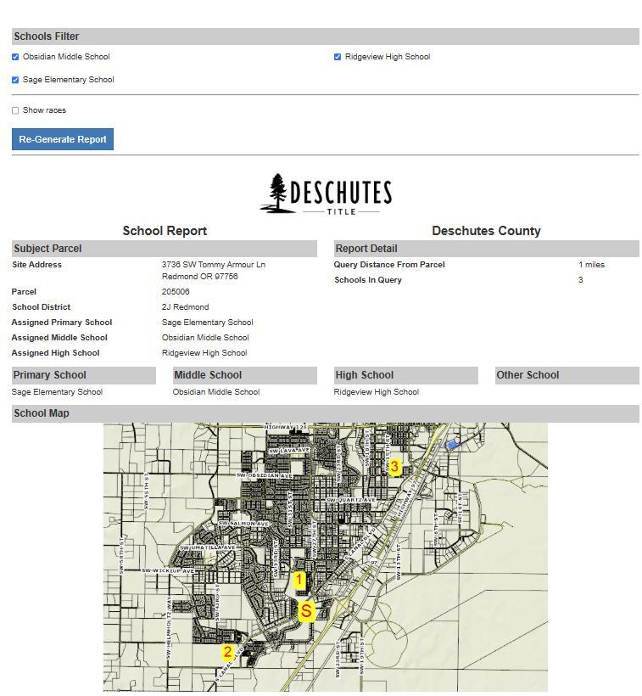Click the School District label
Screen dimensions: 642x696
42,307
